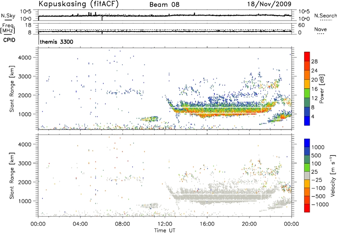Click the "Power [dB]" color bar title
The image size is (337, 233).
click(322, 89)
